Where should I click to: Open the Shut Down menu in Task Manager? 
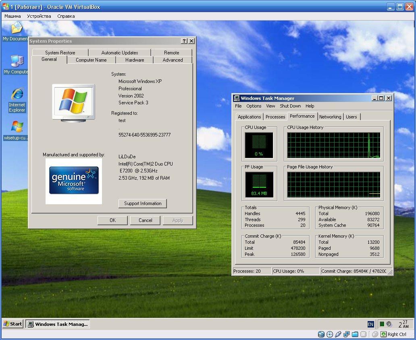point(290,106)
